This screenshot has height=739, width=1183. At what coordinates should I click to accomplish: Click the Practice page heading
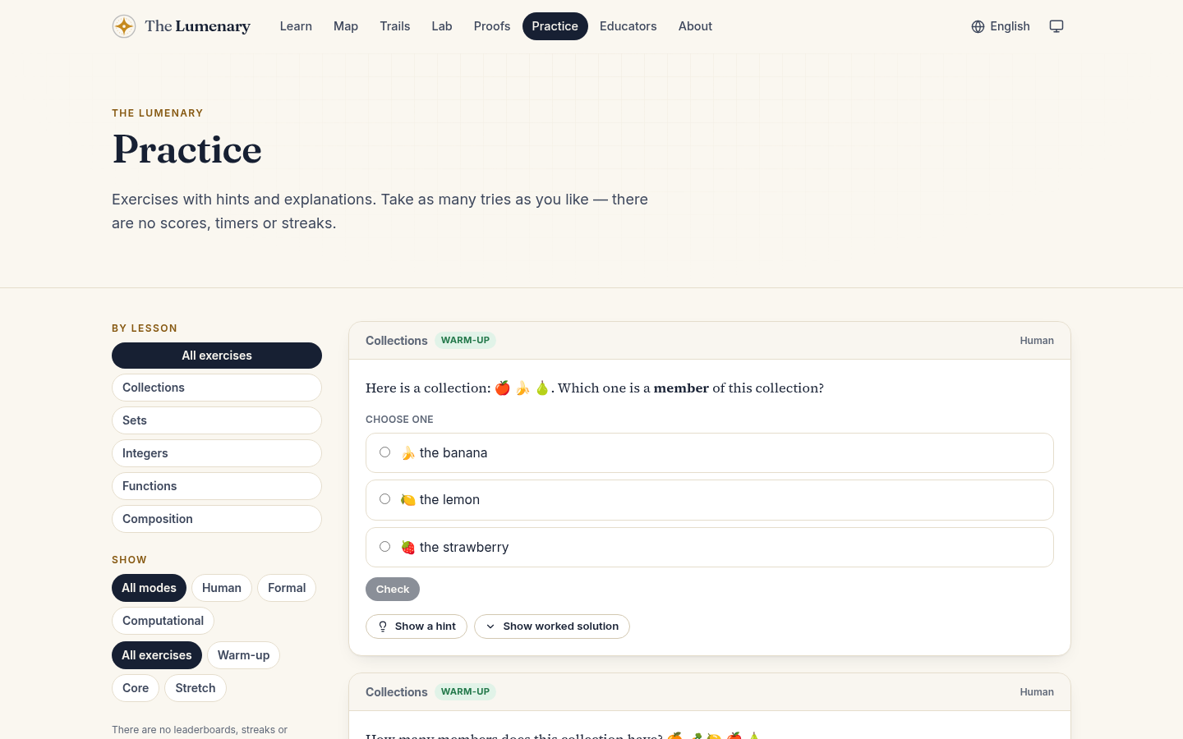pos(187,149)
